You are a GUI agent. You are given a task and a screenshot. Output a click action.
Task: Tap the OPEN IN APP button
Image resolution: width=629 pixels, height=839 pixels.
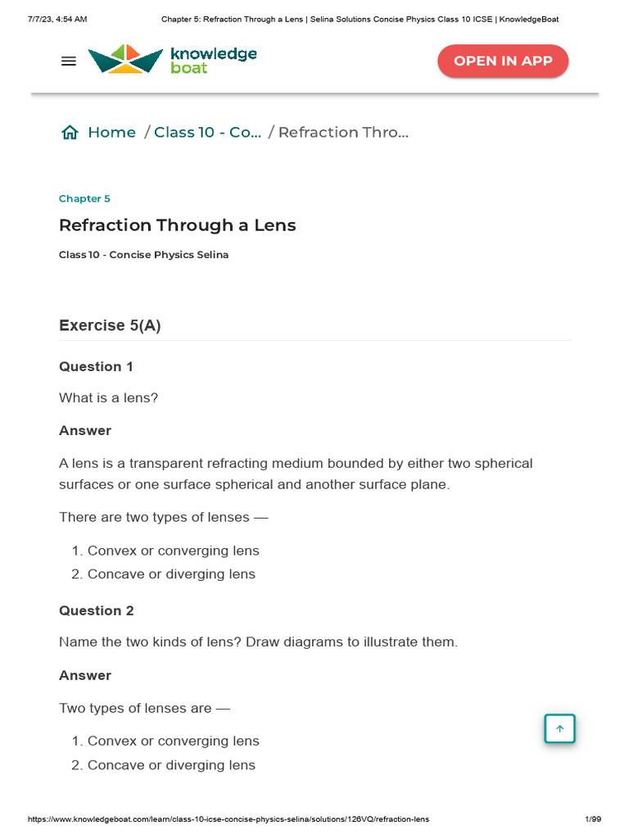(x=503, y=61)
